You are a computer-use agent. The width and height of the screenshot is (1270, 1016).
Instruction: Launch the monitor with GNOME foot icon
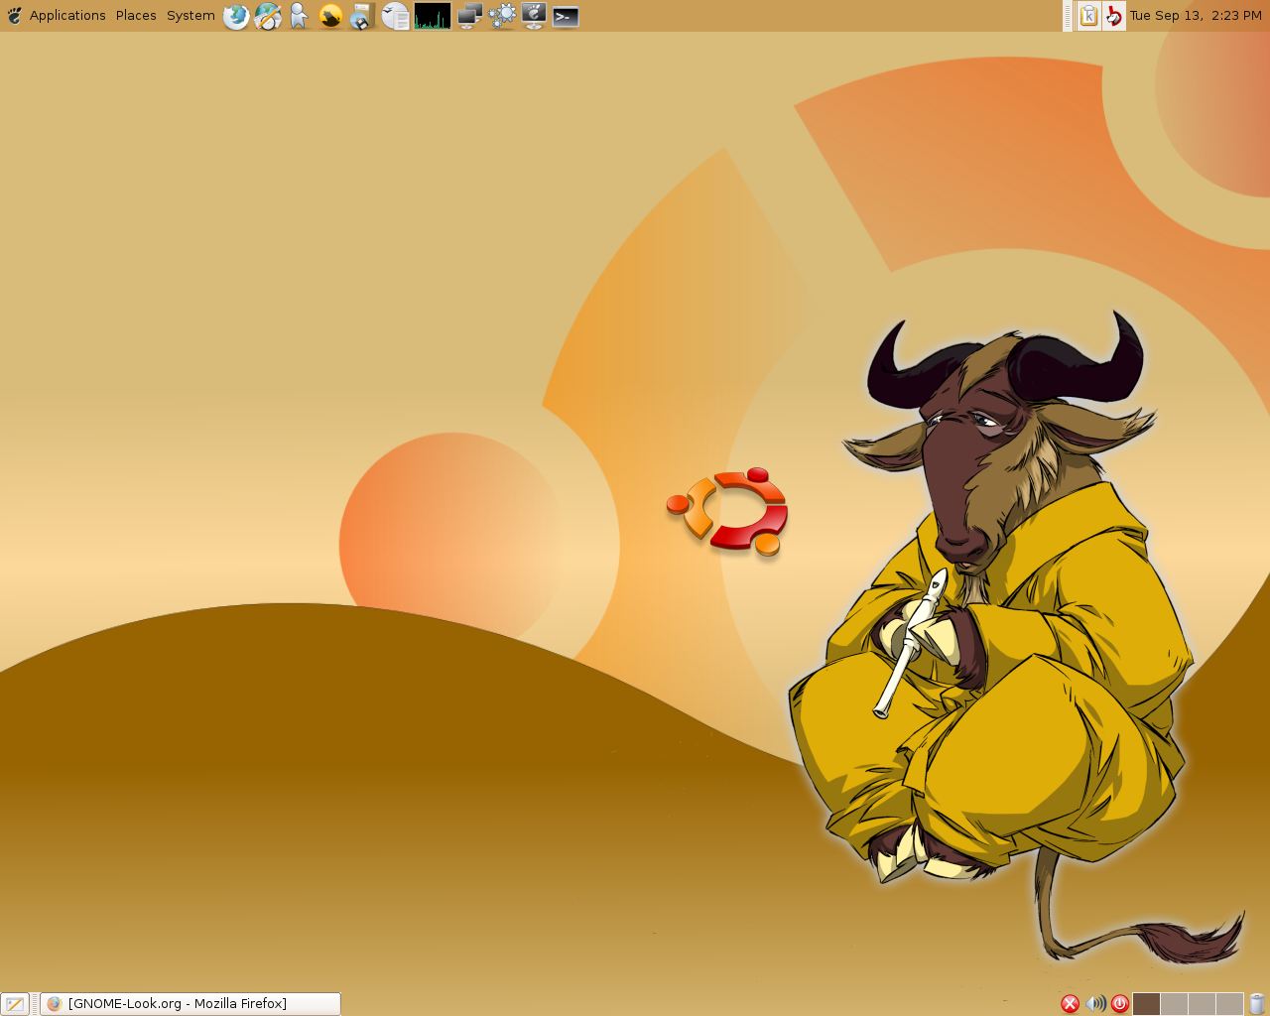point(534,16)
